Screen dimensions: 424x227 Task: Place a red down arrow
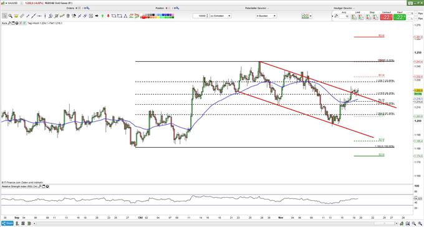point(108,16)
